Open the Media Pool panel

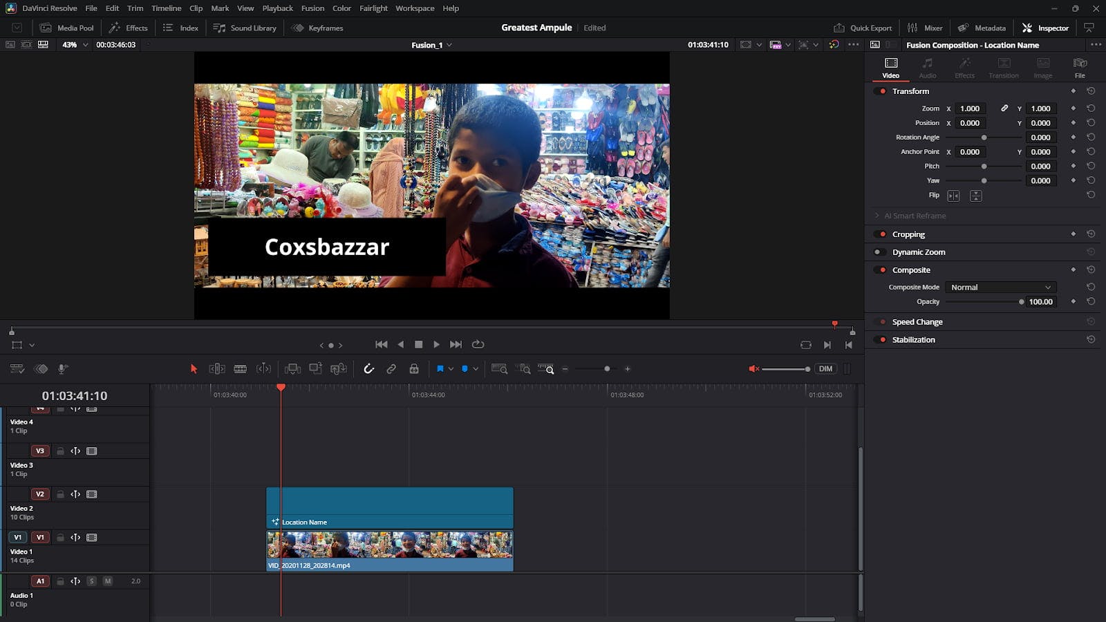[67, 28]
